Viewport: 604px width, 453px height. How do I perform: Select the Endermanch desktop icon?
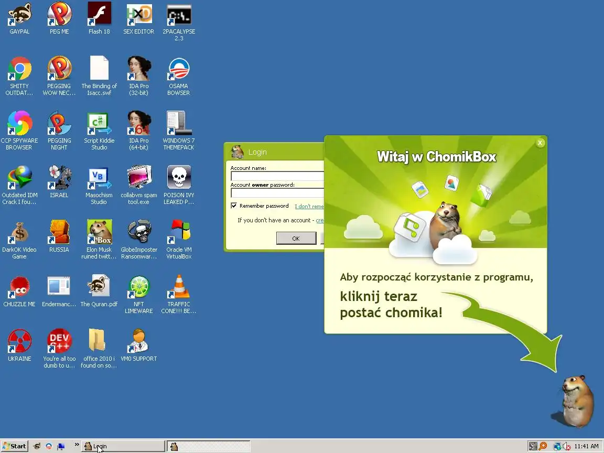(x=59, y=291)
